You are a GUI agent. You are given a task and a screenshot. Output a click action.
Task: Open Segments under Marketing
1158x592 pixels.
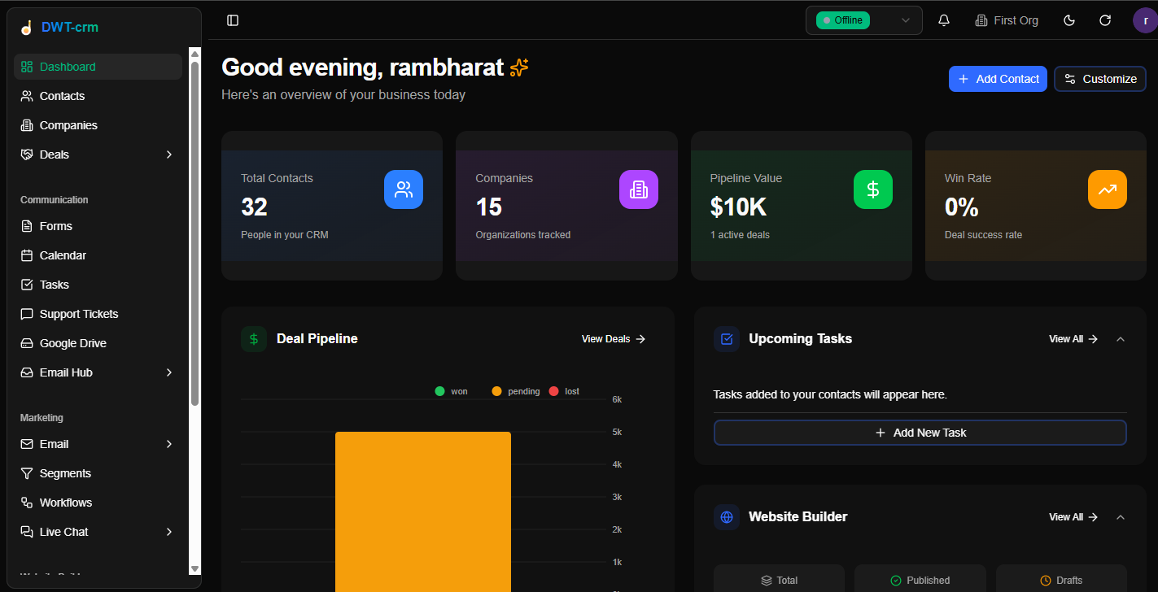click(98, 473)
